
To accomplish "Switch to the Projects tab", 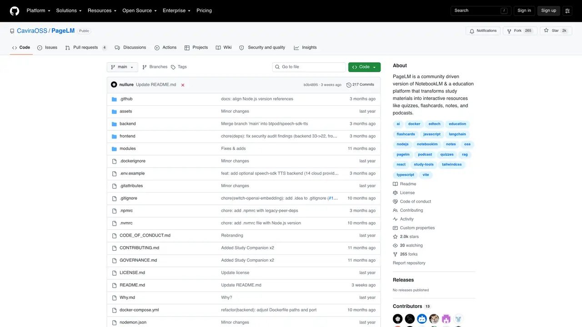I will [196, 48].
